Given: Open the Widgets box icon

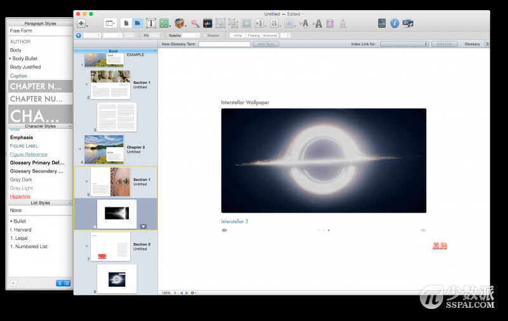Looking at the screenshot, I should click(179, 23).
